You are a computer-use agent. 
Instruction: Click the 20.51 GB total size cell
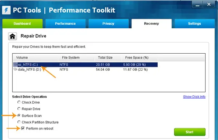click(x=103, y=65)
